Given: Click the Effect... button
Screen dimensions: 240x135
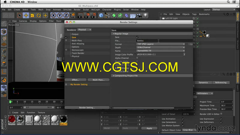Looking at the screenshot, I should [76, 80].
